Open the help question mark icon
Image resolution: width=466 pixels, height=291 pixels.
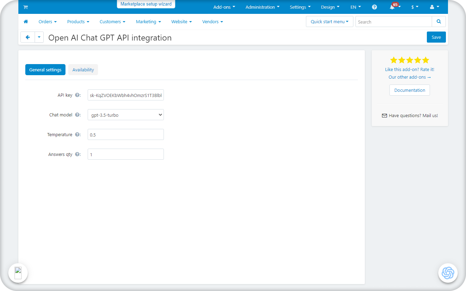pyautogui.click(x=375, y=7)
